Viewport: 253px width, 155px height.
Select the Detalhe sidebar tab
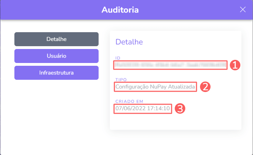coord(56,39)
